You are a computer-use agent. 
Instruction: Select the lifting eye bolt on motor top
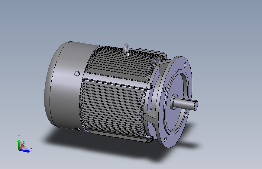click(x=126, y=50)
